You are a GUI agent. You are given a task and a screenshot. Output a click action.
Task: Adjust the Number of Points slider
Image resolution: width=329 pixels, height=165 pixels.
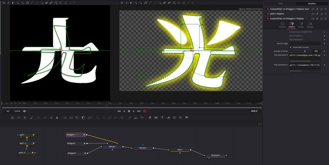coord(305,51)
